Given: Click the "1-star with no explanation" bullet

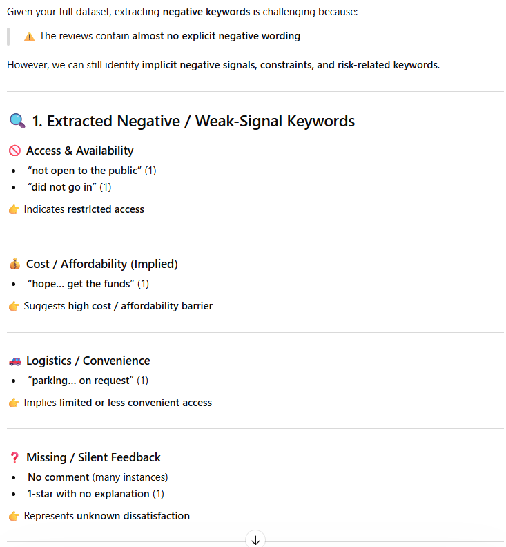Looking at the screenshot, I should [x=88, y=494].
